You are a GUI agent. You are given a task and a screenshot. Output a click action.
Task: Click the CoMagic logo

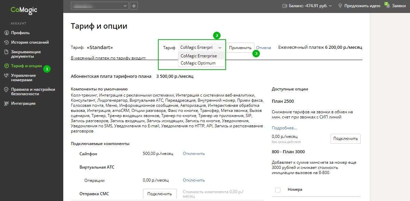pyautogui.click(x=24, y=10)
